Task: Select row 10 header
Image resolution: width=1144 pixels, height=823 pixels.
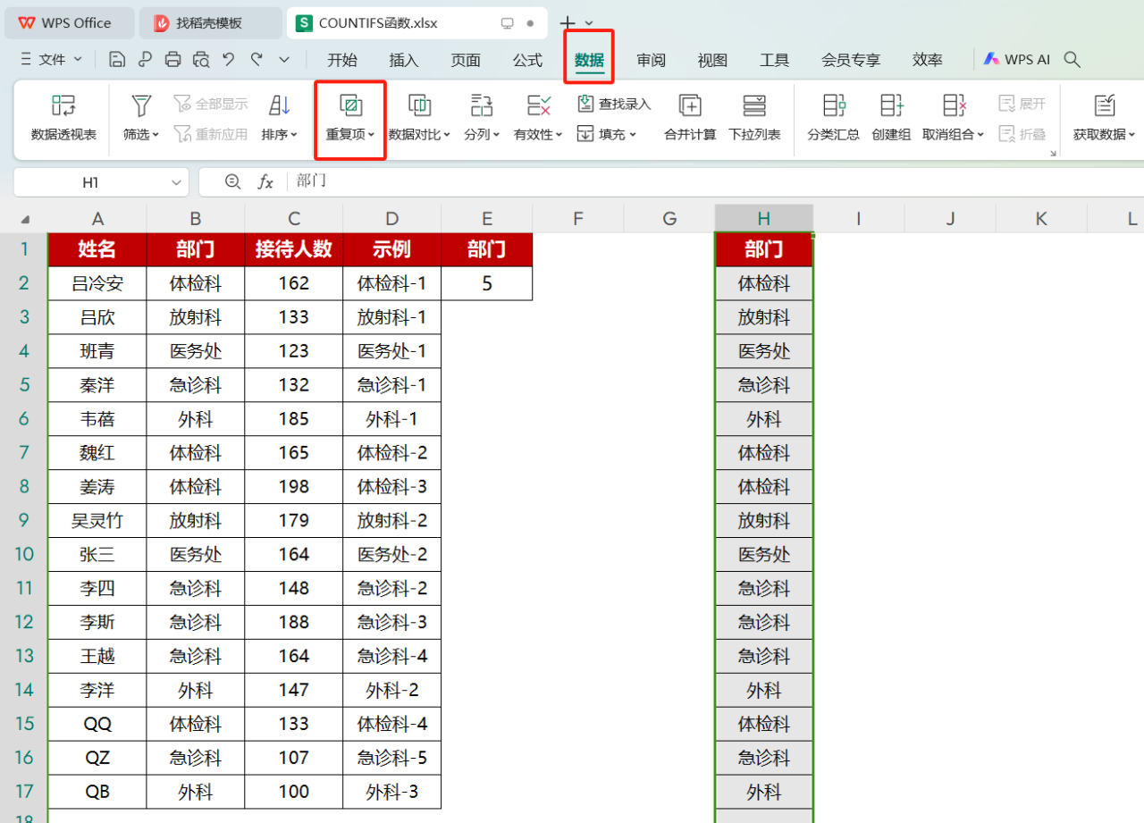Action: 24,554
